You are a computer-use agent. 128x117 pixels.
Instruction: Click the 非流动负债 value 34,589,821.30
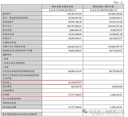tap(116, 34)
